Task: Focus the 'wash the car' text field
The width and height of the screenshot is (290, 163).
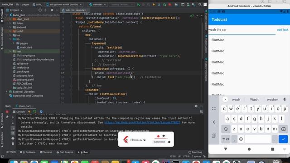Action: click(242, 30)
